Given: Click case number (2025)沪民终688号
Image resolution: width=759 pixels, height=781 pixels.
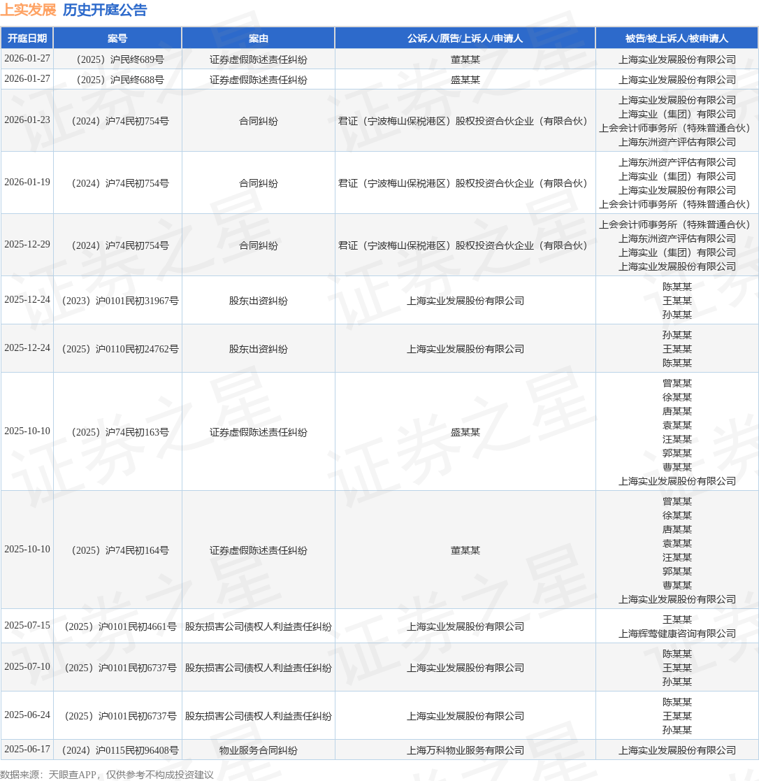Looking at the screenshot, I should pos(117,80).
